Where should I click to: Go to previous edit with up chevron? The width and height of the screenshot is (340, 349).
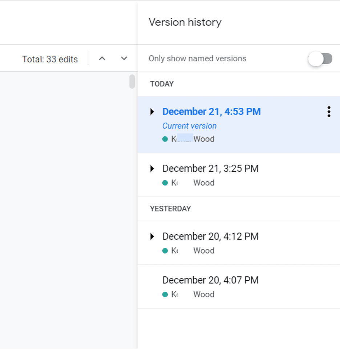click(102, 58)
